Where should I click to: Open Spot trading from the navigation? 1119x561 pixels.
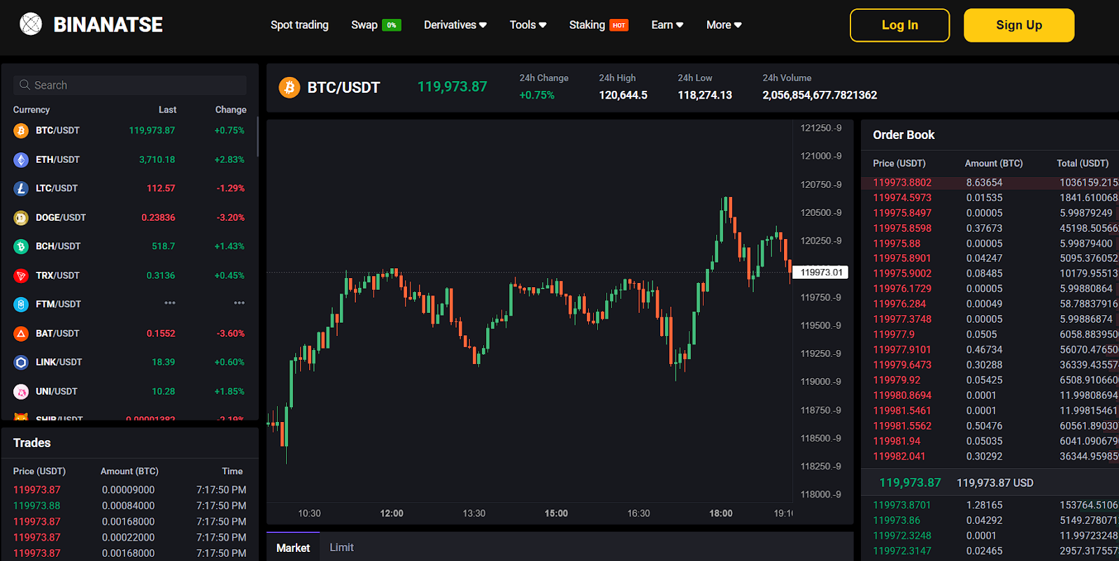pos(299,25)
